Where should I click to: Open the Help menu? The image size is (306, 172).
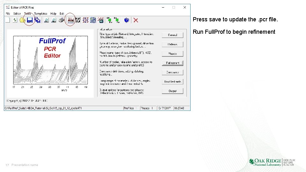click(x=53, y=14)
